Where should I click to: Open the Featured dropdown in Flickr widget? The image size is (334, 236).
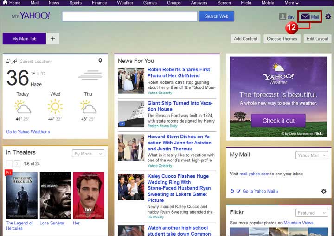[x=312, y=213]
